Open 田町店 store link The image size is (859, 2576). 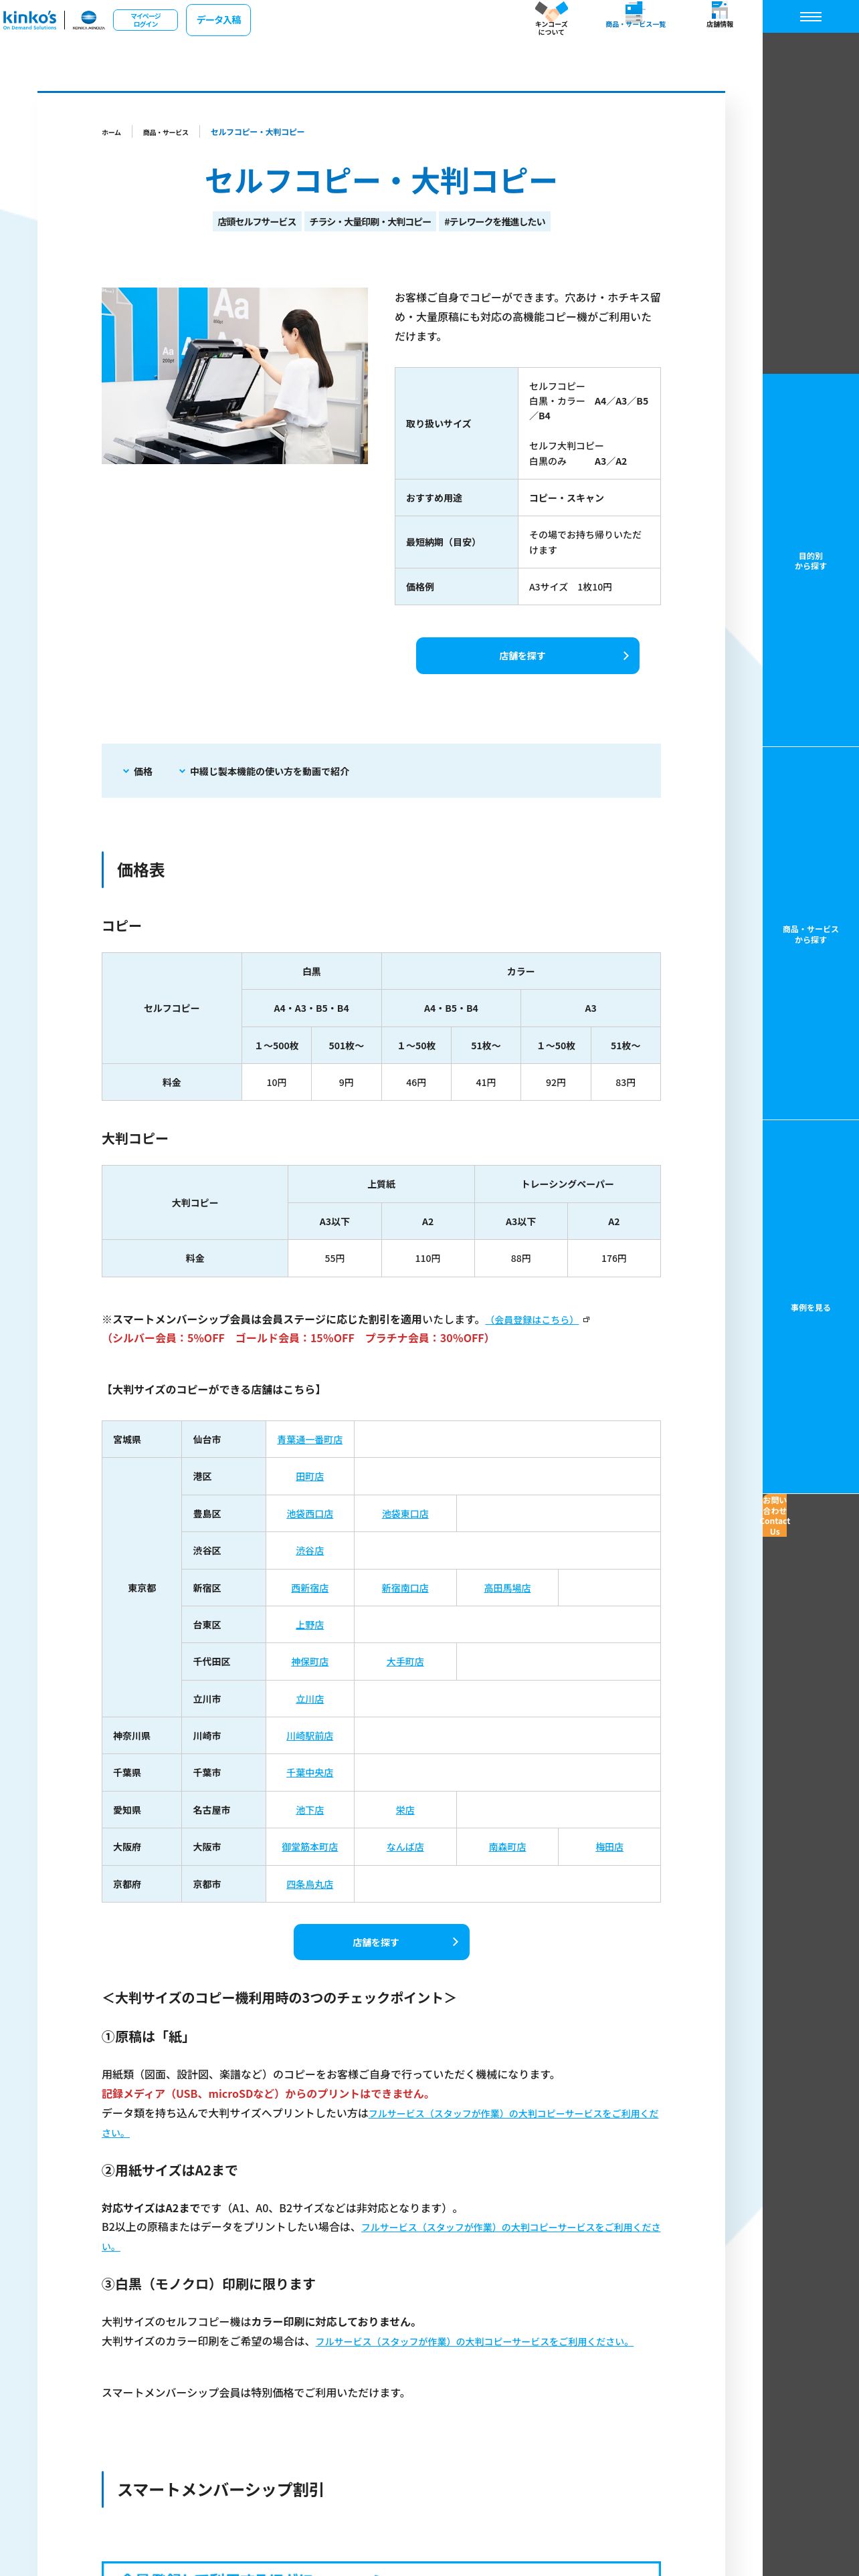[310, 1477]
